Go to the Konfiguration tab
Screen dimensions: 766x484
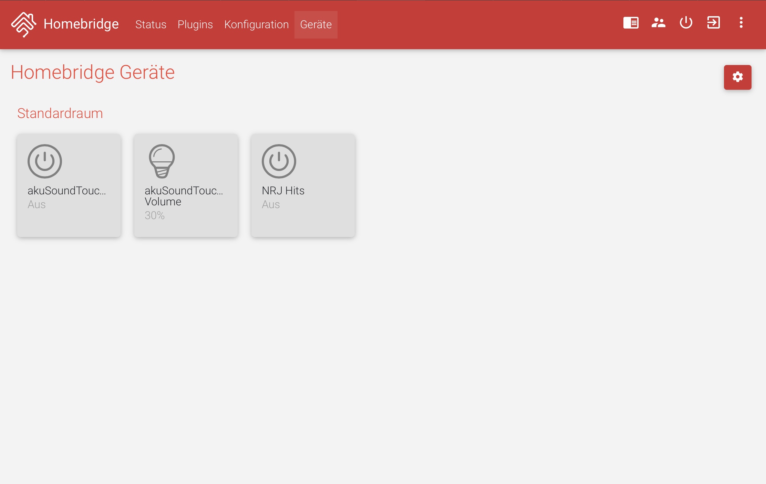[256, 24]
